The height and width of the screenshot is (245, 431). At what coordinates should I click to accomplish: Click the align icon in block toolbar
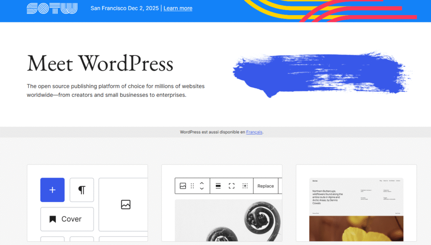pyautogui.click(x=218, y=186)
